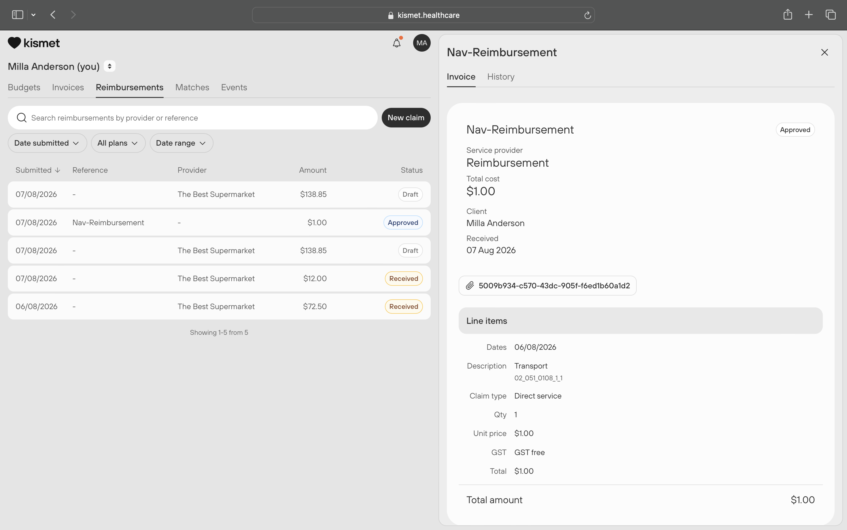Open the sidebar options chevron
Viewport: 847px width, 530px height.
coord(34,15)
